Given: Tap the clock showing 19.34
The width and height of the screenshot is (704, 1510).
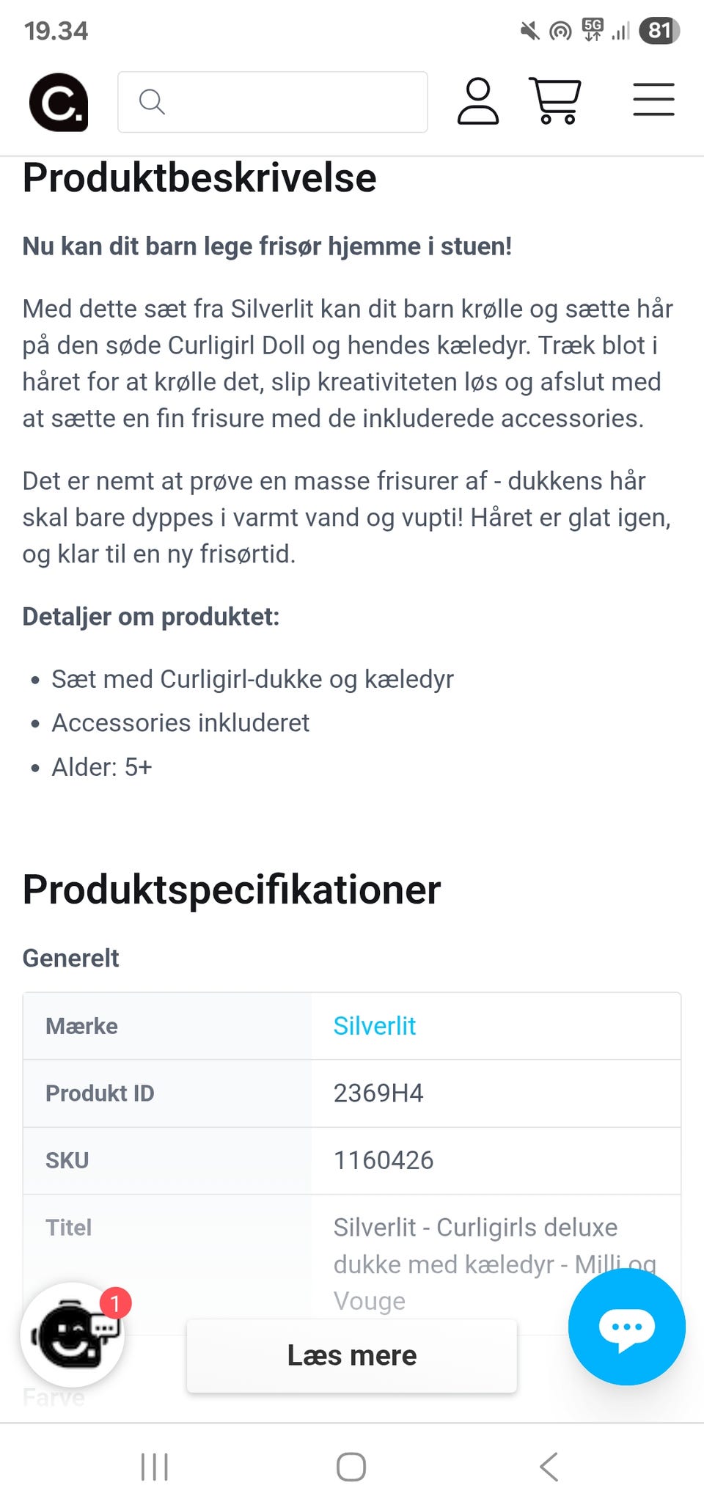Looking at the screenshot, I should point(56,31).
